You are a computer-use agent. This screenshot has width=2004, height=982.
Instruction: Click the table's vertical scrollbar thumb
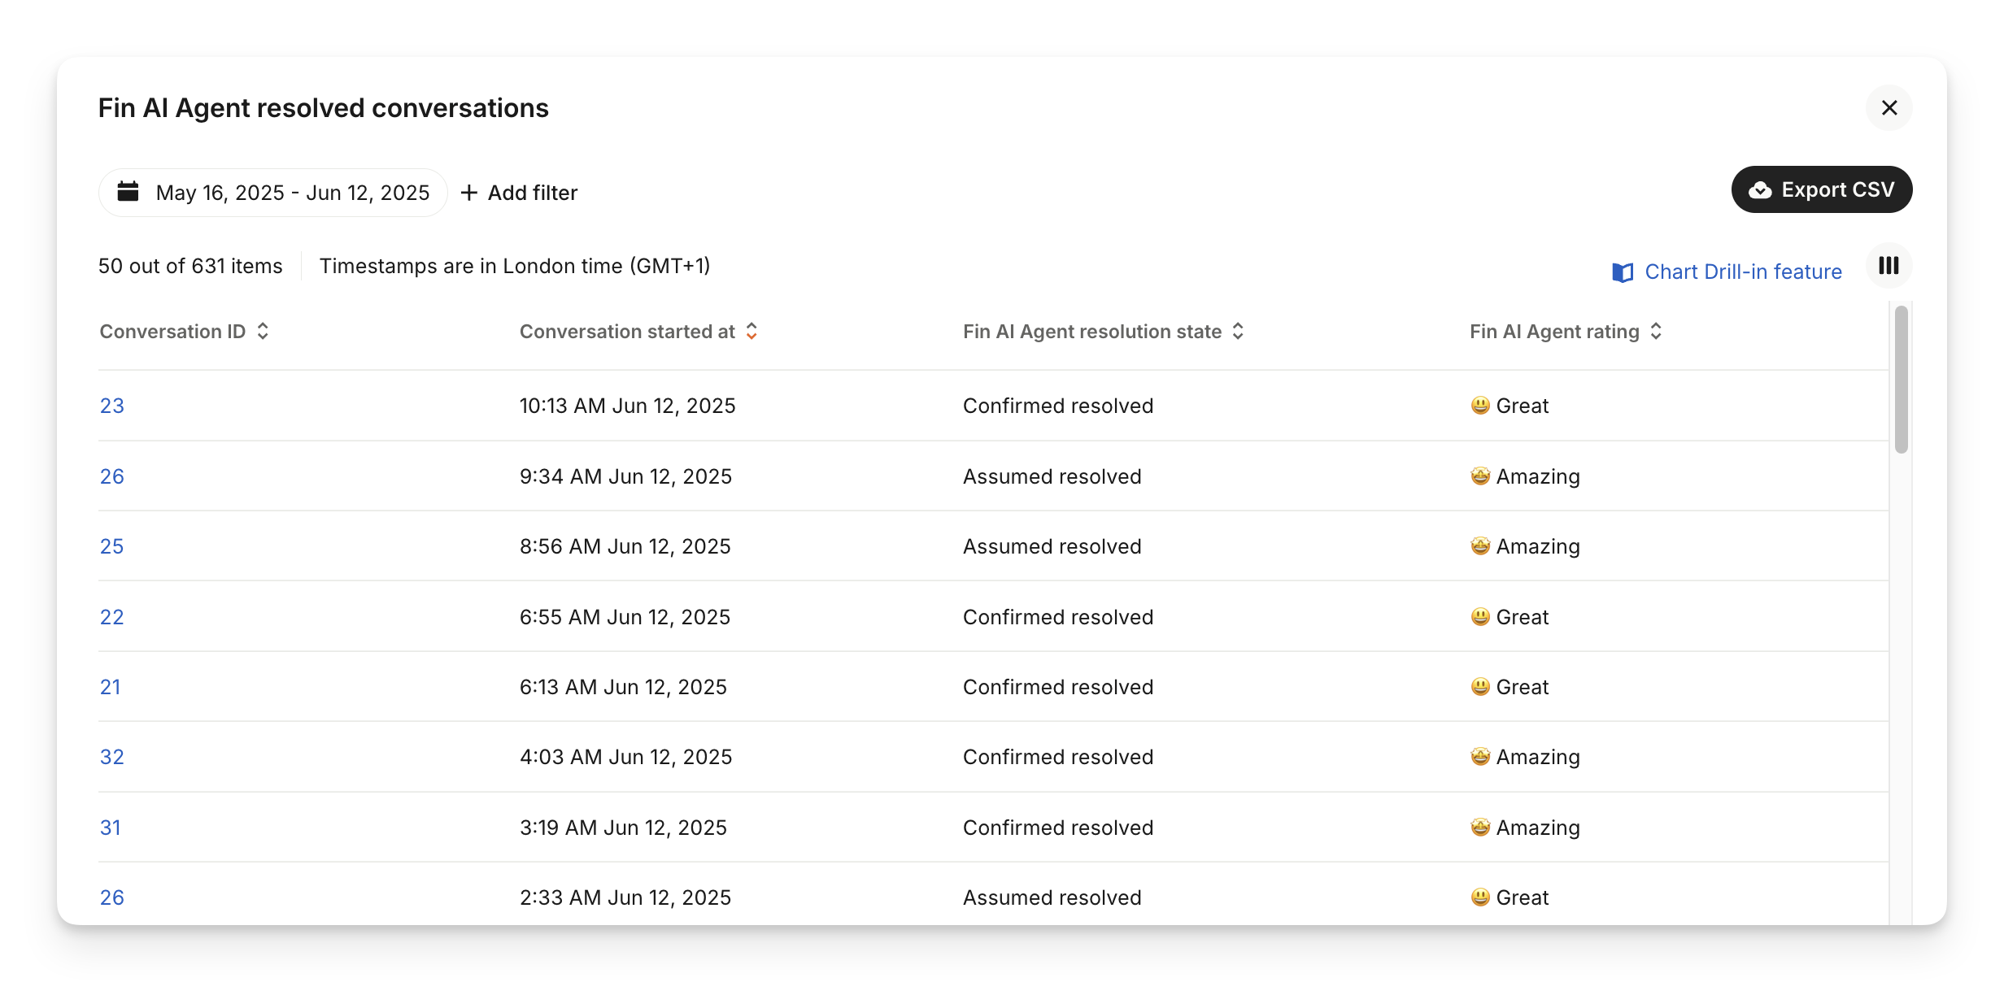click(x=1901, y=379)
